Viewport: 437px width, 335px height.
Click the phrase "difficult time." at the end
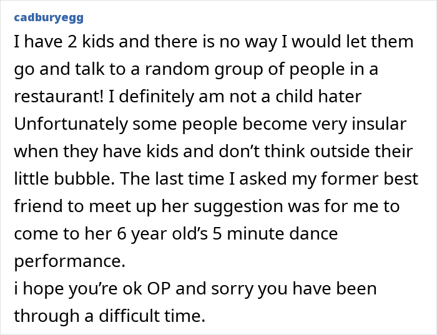[x=152, y=316]
